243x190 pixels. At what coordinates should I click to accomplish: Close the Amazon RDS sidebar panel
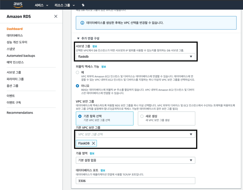click(56, 16)
